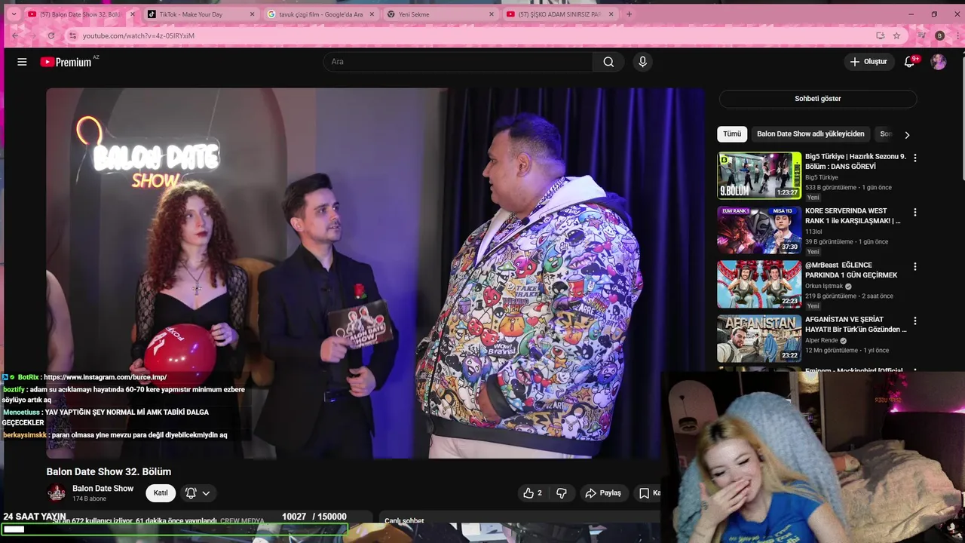Click the Balon Date Show 32. Bölüm title
The image size is (965, 543).
click(109, 471)
